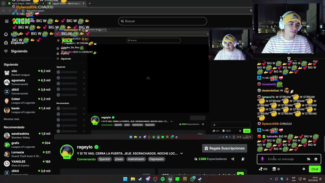Open chat settings gear
This screenshot has width=325, height=183.
tap(304, 169)
